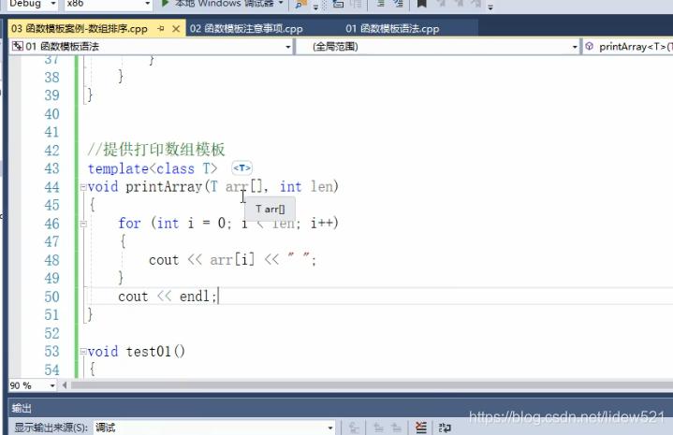The height and width of the screenshot is (435, 673).
Task: Collapse the test01 function at line 53
Action: click(83, 352)
